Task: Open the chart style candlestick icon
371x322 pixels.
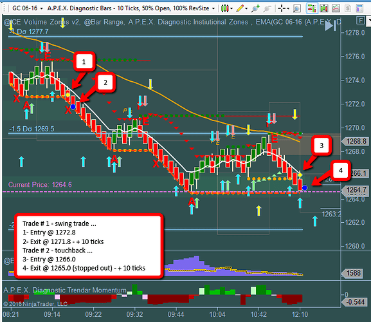Action: coord(225,8)
